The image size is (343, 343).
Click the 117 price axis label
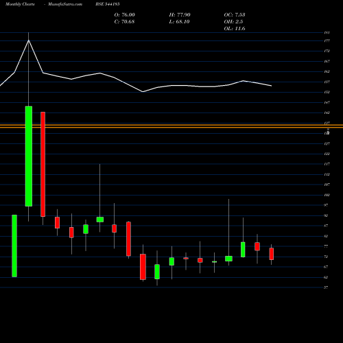tap(327, 164)
